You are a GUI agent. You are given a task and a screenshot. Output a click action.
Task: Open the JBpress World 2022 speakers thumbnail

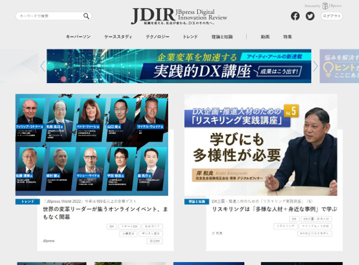coord(92,145)
